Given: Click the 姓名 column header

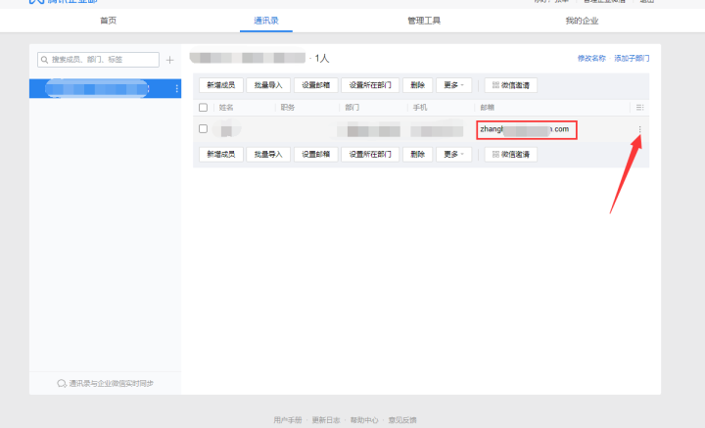Looking at the screenshot, I should [x=226, y=108].
